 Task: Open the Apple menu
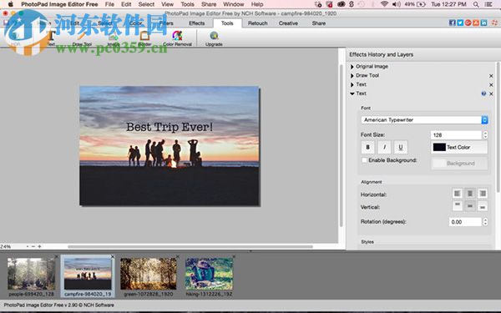pos(11,4)
